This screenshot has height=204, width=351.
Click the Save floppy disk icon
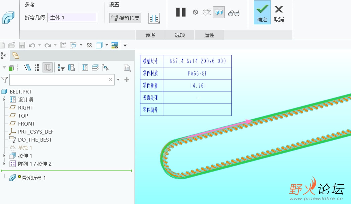tap(22, 45)
